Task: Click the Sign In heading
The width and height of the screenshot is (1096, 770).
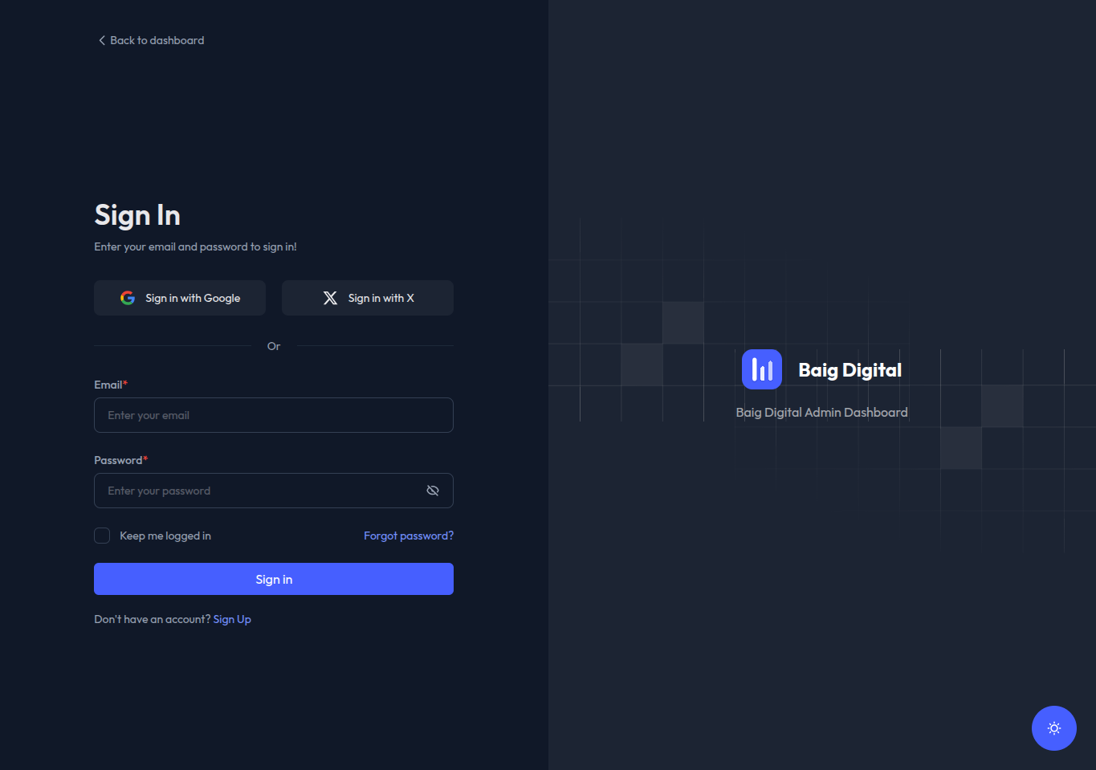Action: tap(137, 215)
